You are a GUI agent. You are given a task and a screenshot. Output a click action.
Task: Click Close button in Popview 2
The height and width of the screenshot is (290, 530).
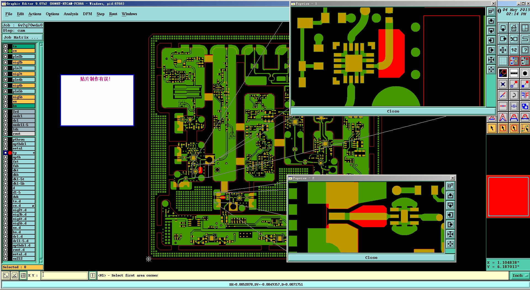pos(371,258)
